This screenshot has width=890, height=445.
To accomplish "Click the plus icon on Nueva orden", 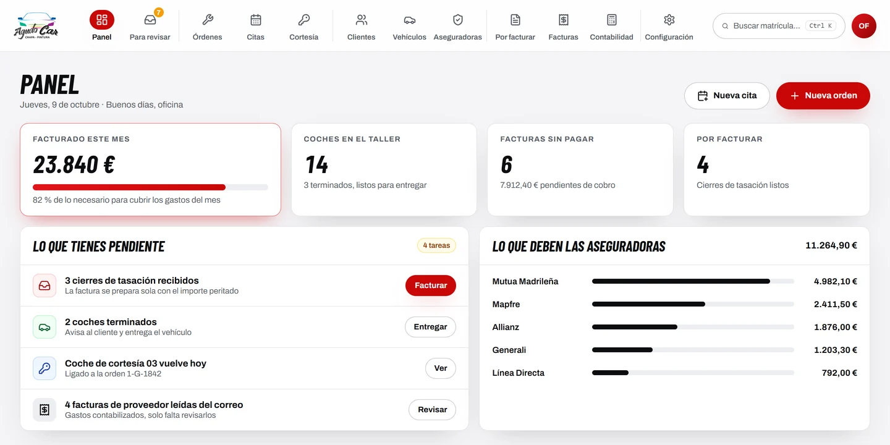I will coord(795,96).
